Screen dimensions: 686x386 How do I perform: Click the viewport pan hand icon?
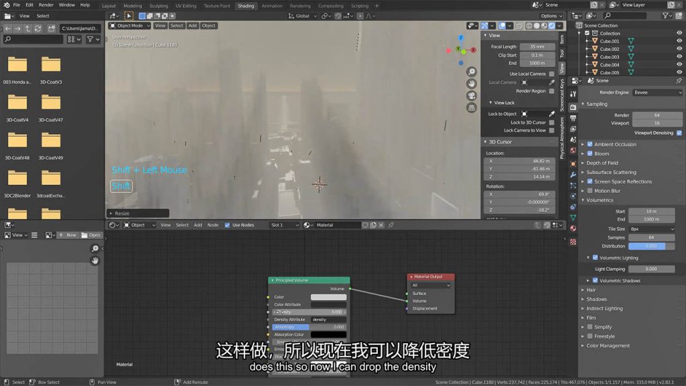coord(471,84)
